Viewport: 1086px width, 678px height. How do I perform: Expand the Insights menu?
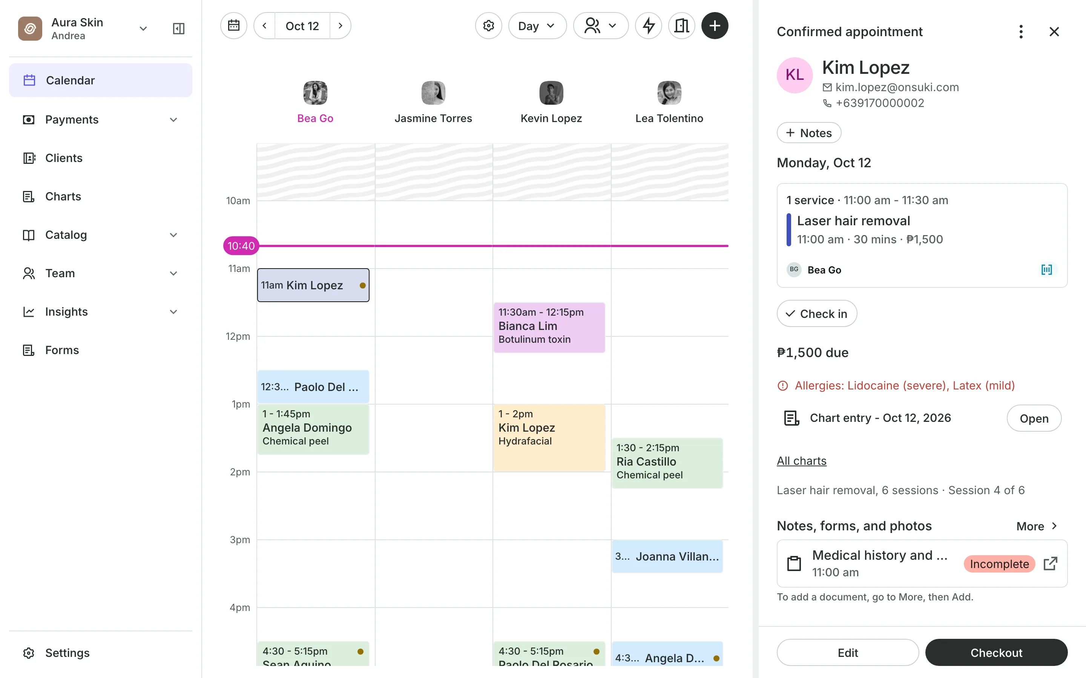pyautogui.click(x=174, y=312)
